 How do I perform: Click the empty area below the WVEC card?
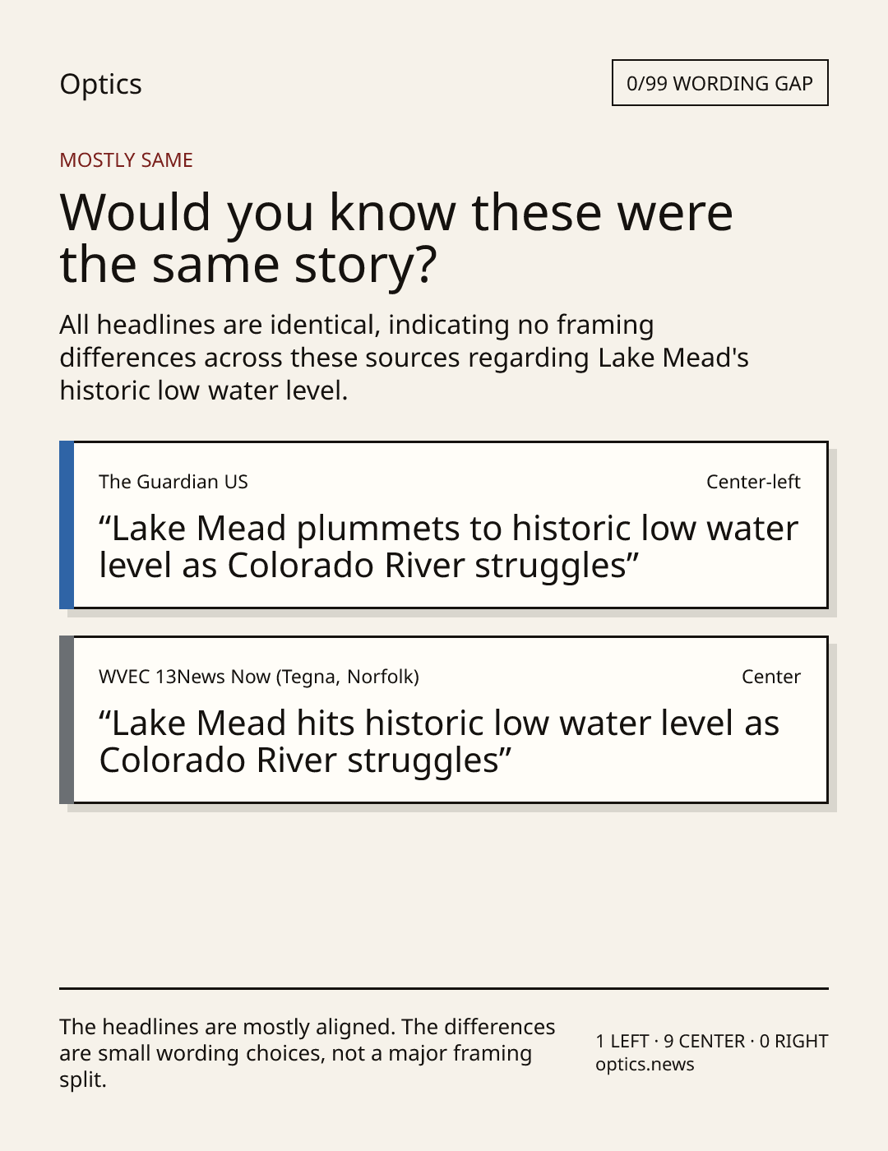point(444,896)
